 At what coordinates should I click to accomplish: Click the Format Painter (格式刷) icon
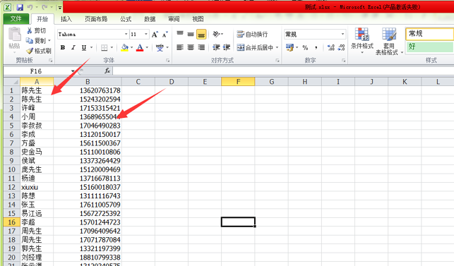30,51
